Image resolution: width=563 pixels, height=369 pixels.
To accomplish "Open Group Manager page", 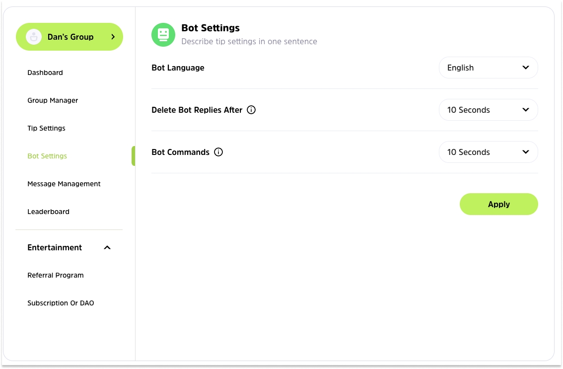I will pyautogui.click(x=53, y=100).
